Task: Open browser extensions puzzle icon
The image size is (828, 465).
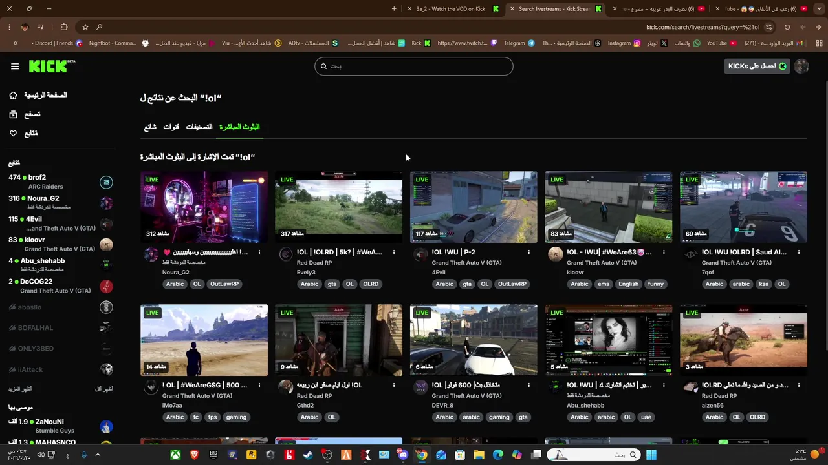Action: coord(63,27)
